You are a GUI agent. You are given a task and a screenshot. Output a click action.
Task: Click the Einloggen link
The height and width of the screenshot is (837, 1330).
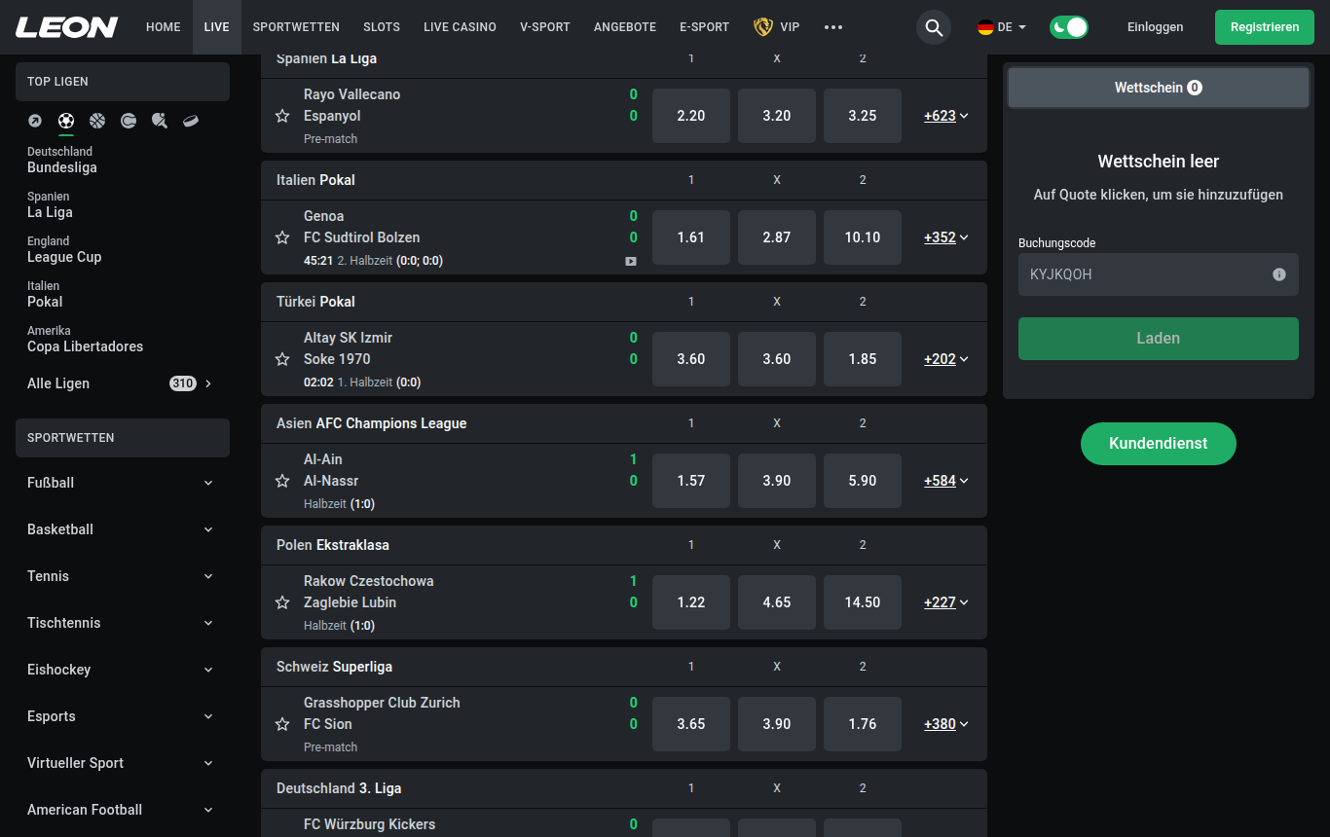pos(1156,27)
